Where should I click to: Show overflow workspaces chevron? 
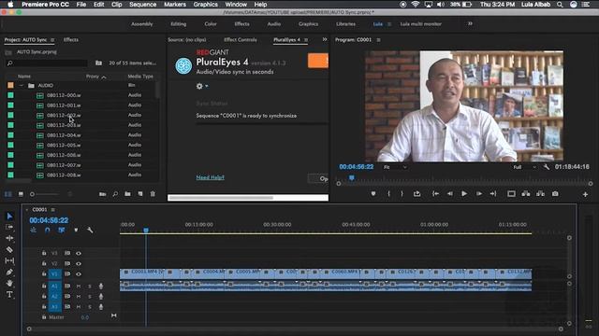coord(470,23)
